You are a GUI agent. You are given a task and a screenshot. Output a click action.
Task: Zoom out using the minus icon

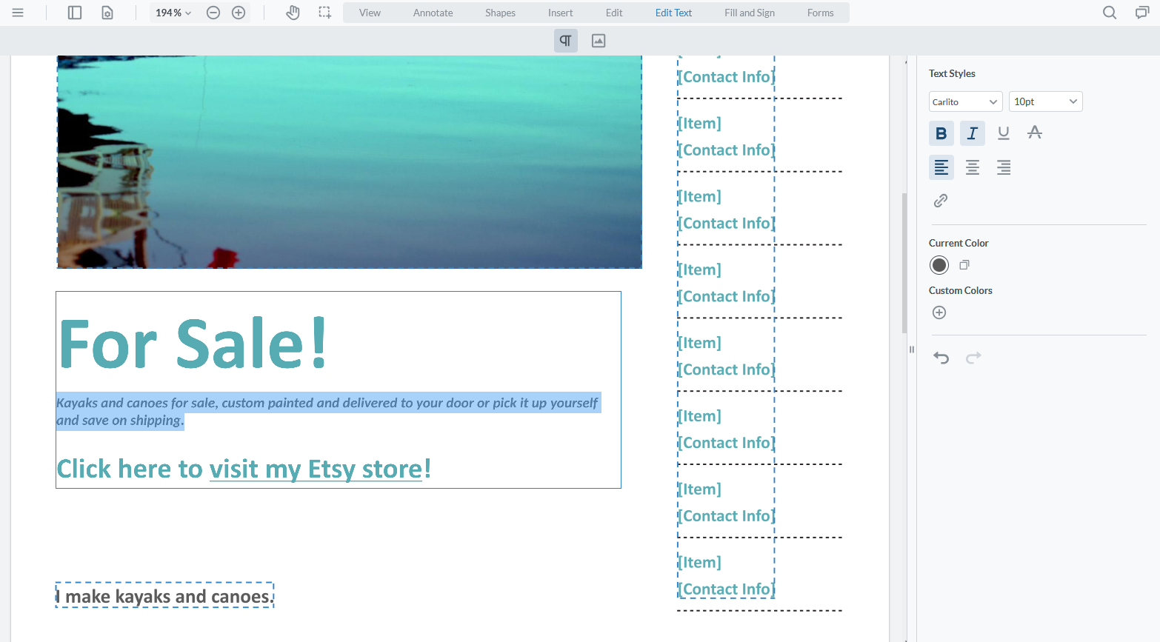213,12
